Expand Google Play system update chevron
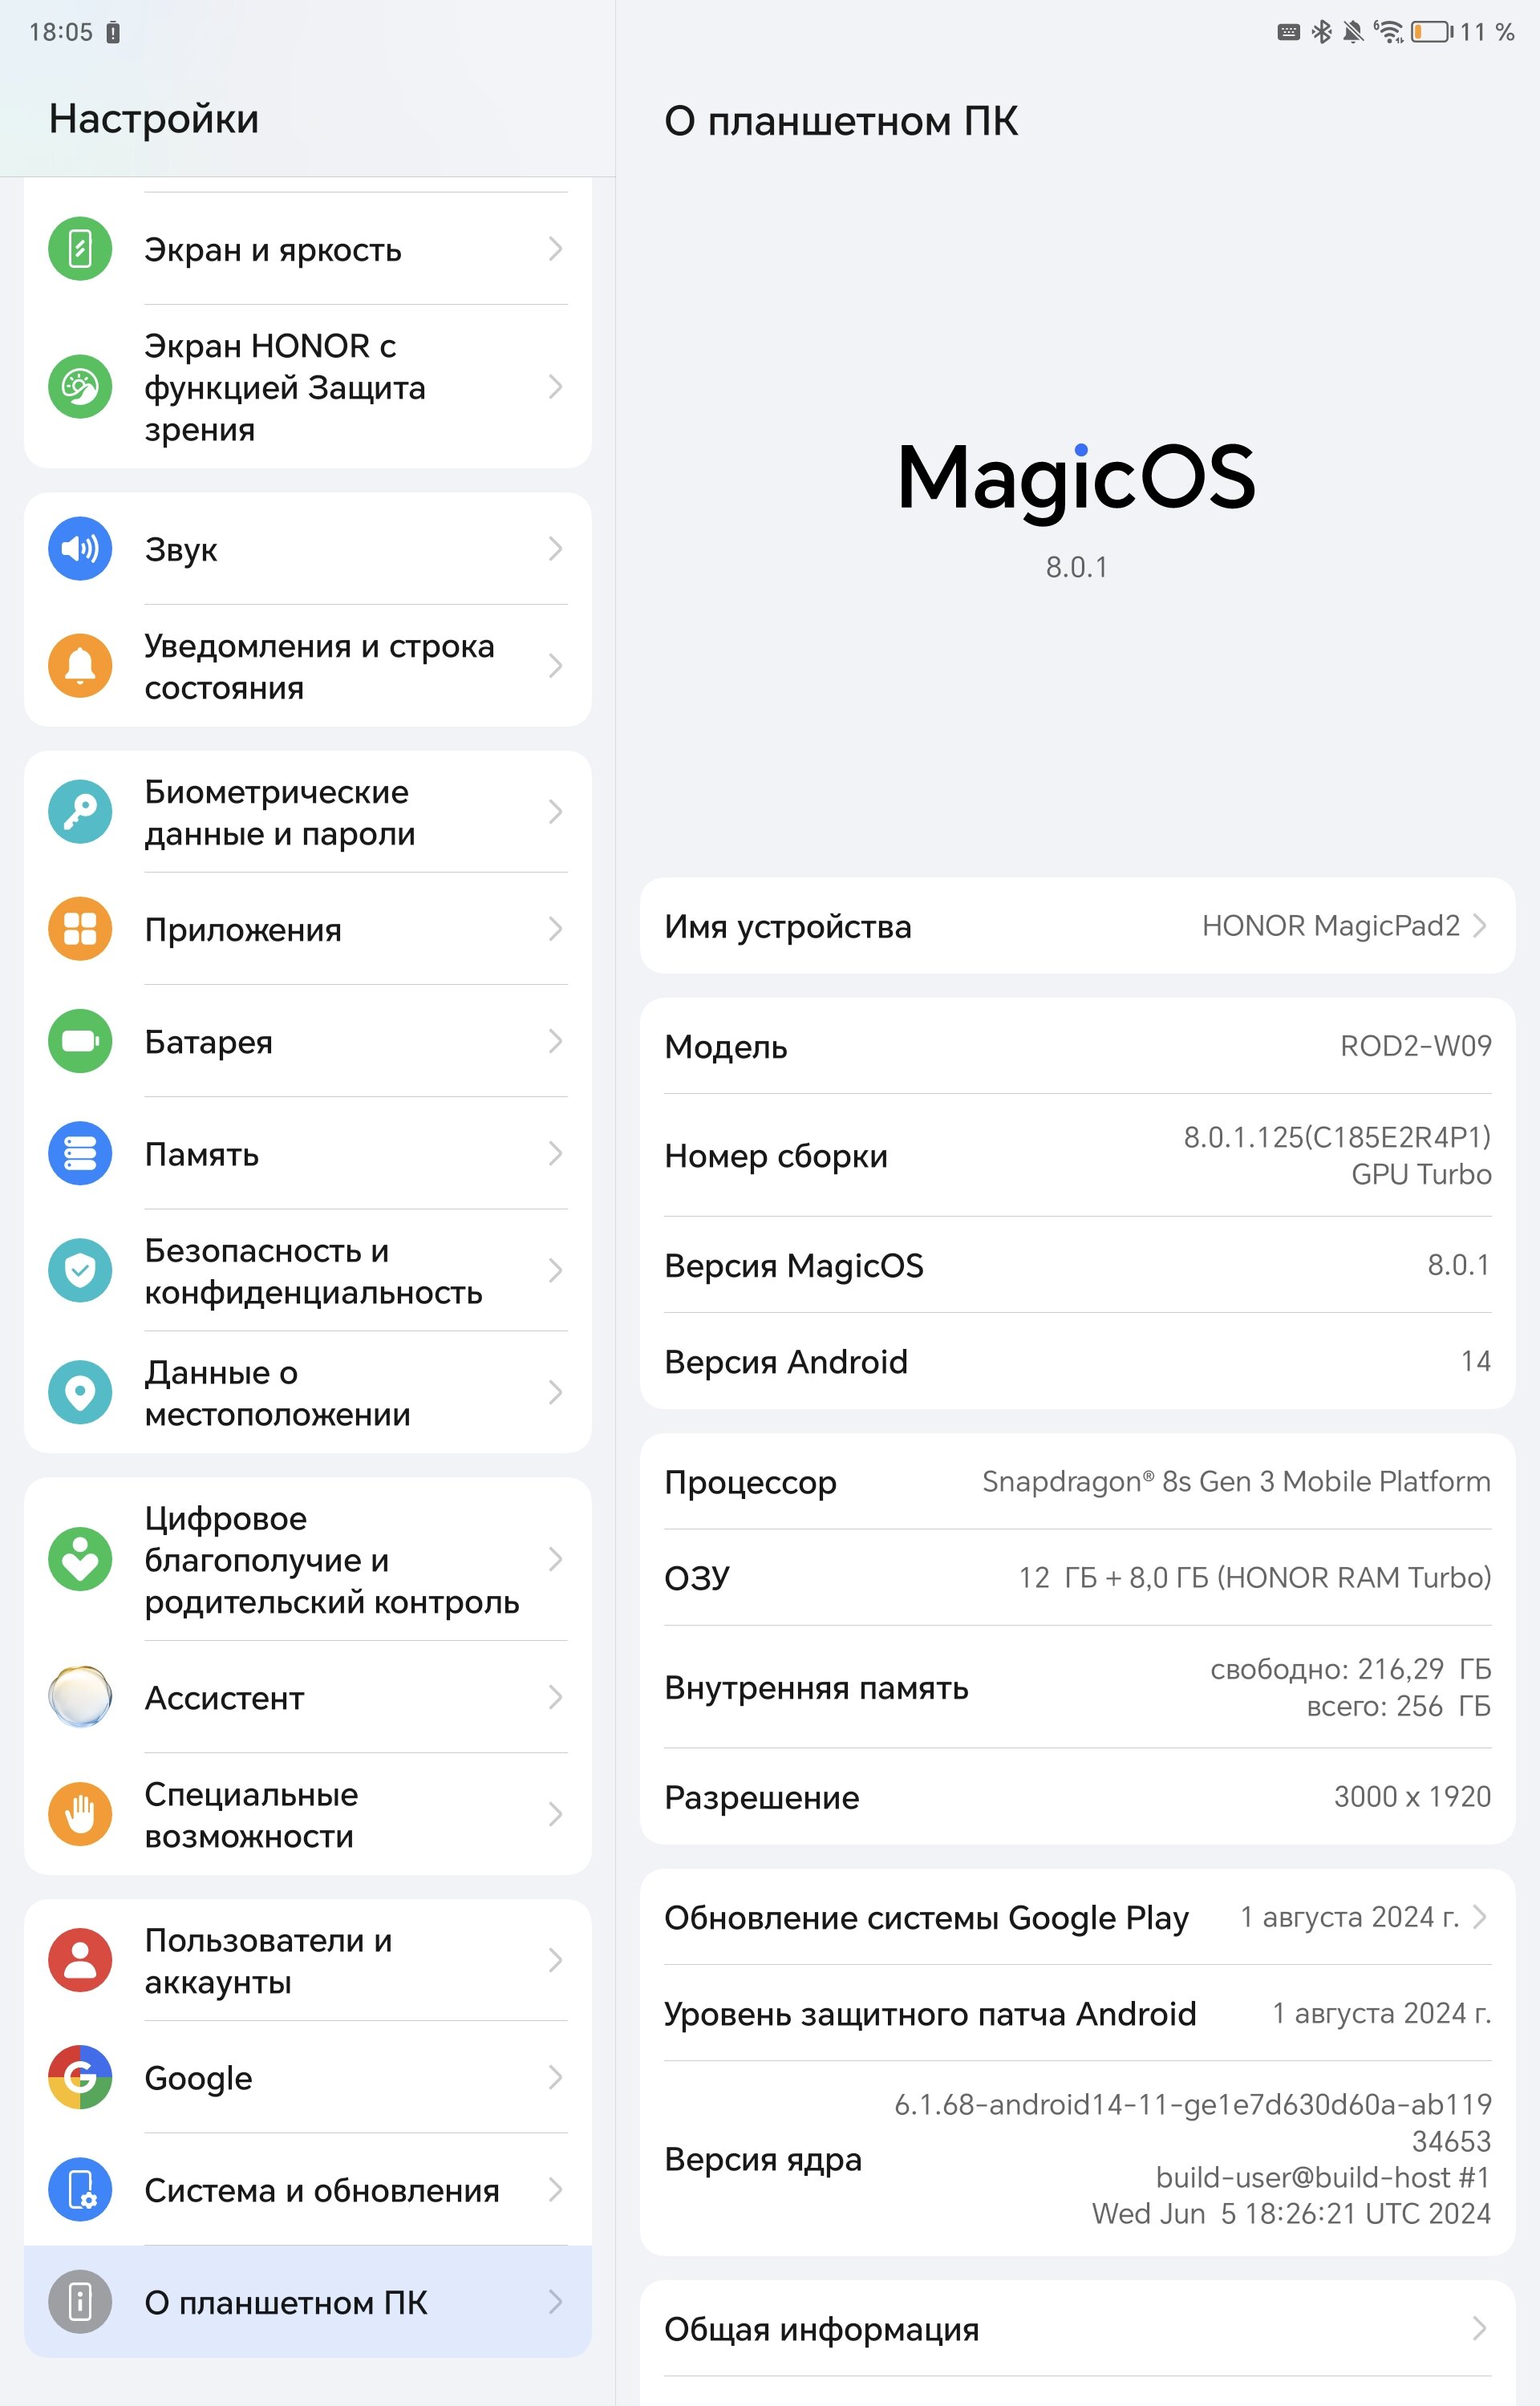The image size is (1540, 2406). click(x=1479, y=1916)
